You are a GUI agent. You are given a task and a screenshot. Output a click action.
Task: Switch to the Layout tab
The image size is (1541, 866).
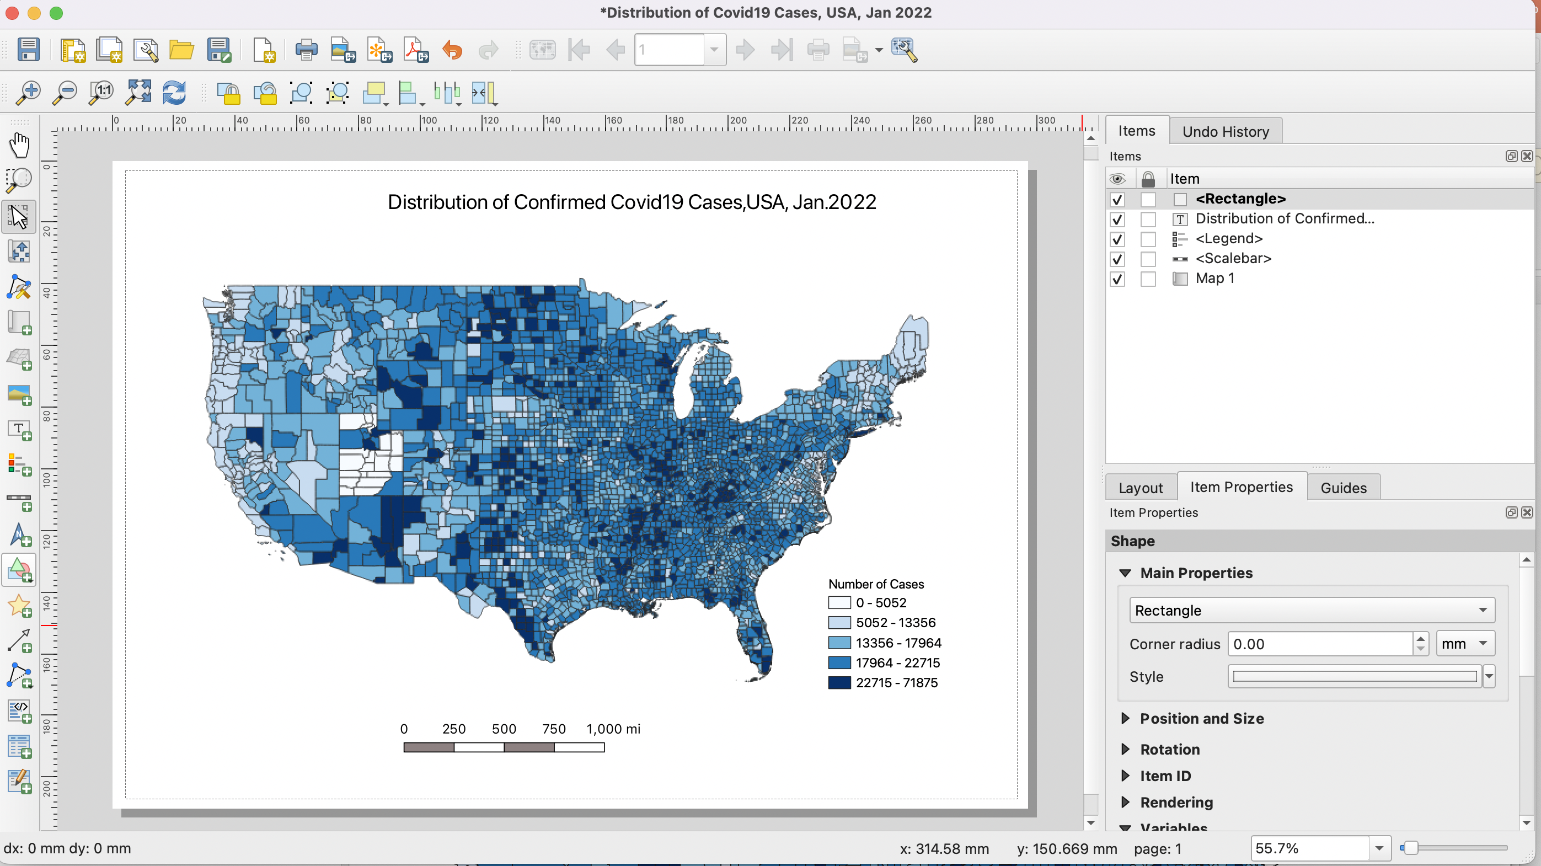pyautogui.click(x=1140, y=488)
